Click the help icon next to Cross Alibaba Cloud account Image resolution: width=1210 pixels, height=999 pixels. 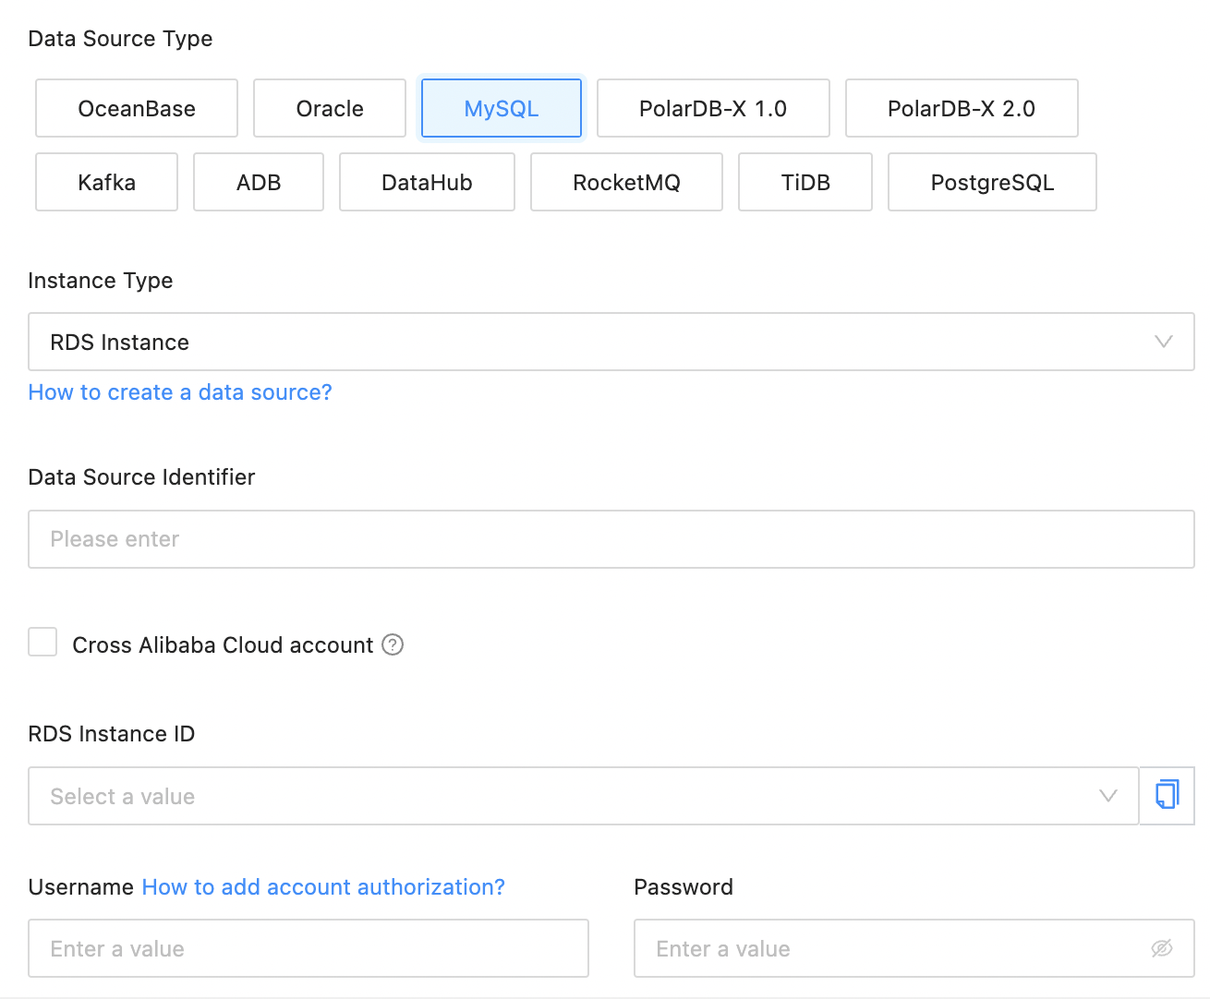(393, 644)
